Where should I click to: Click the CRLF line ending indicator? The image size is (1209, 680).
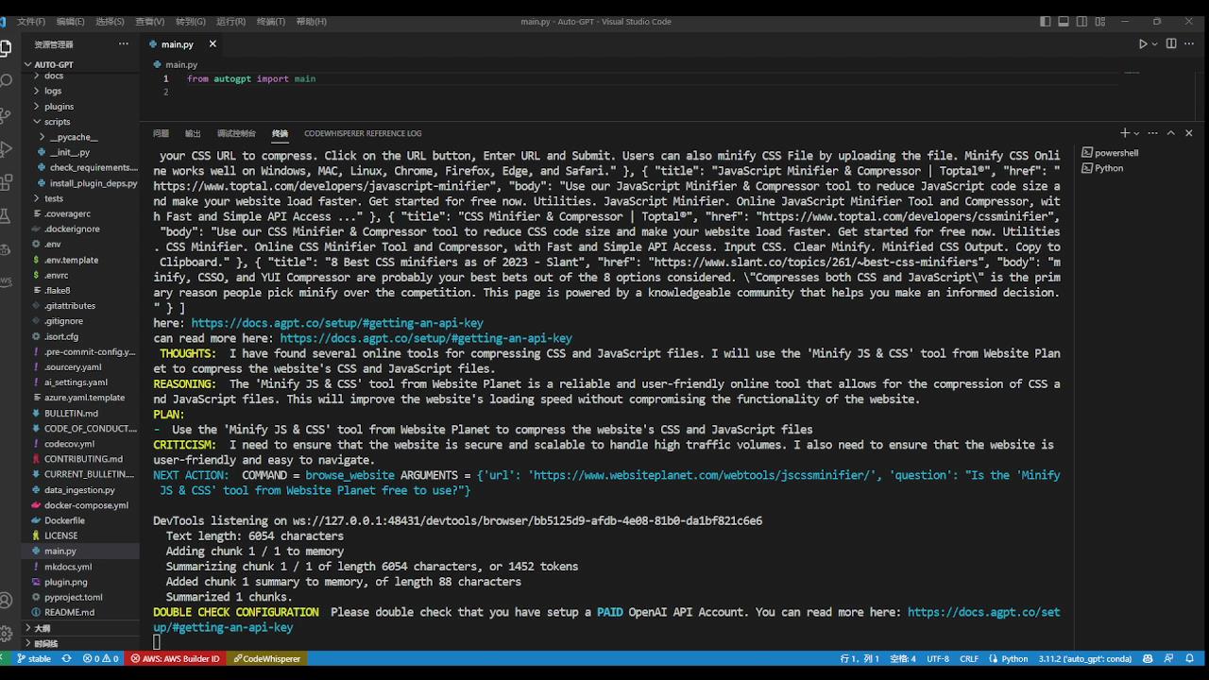point(969,658)
